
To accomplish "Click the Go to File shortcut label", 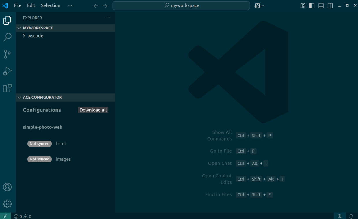I will click(221, 151).
